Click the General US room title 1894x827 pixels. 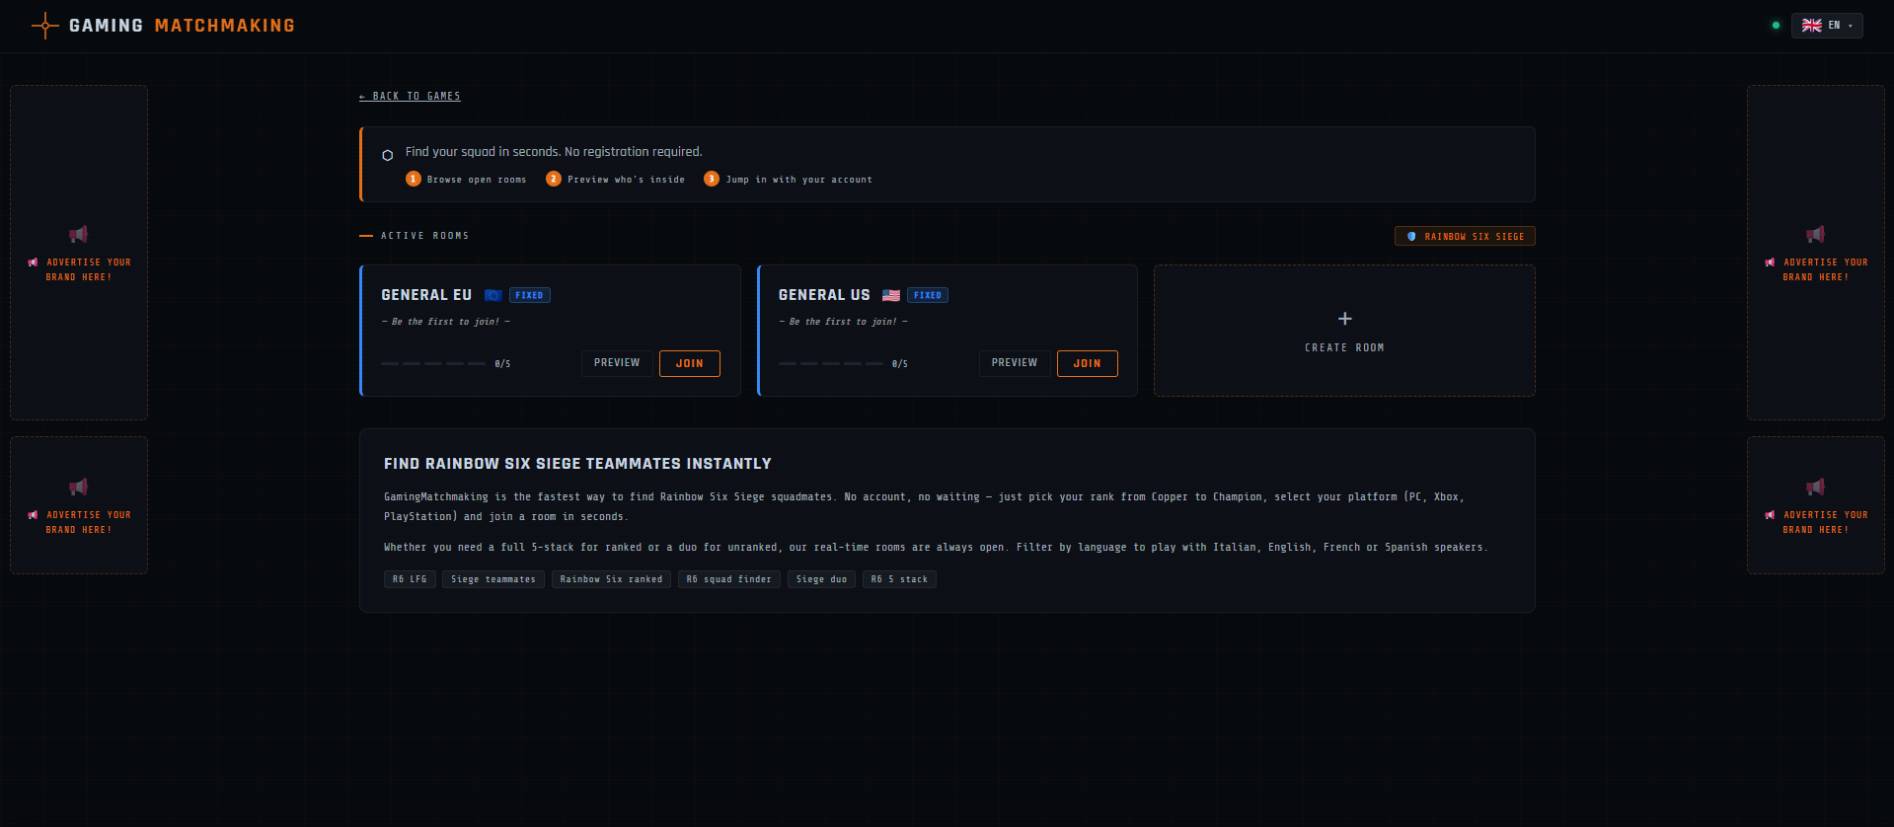824,295
